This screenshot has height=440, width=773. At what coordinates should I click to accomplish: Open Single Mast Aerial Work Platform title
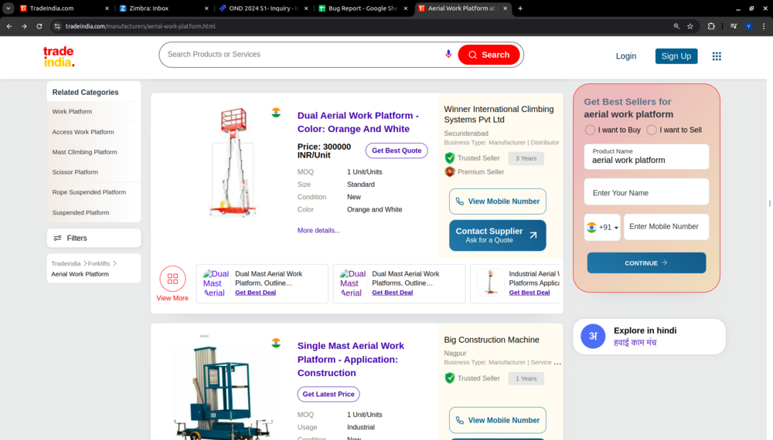pyautogui.click(x=350, y=359)
